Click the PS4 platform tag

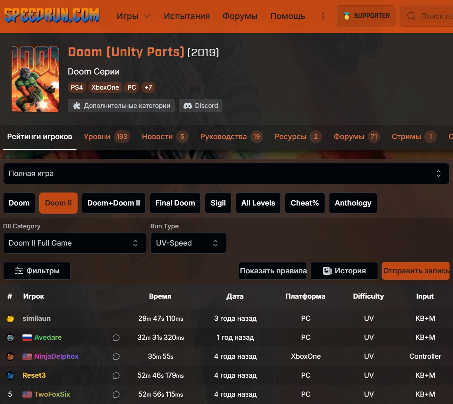point(77,87)
